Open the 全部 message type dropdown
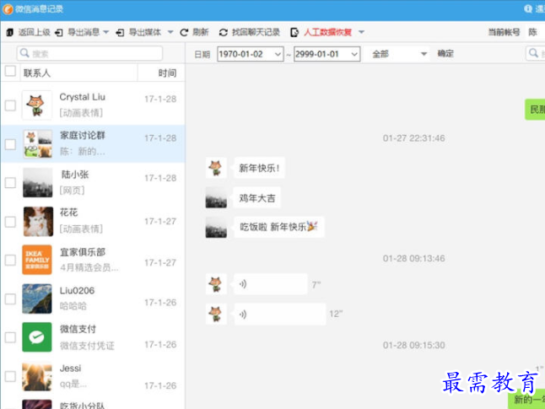This screenshot has height=409, width=545. (x=397, y=54)
